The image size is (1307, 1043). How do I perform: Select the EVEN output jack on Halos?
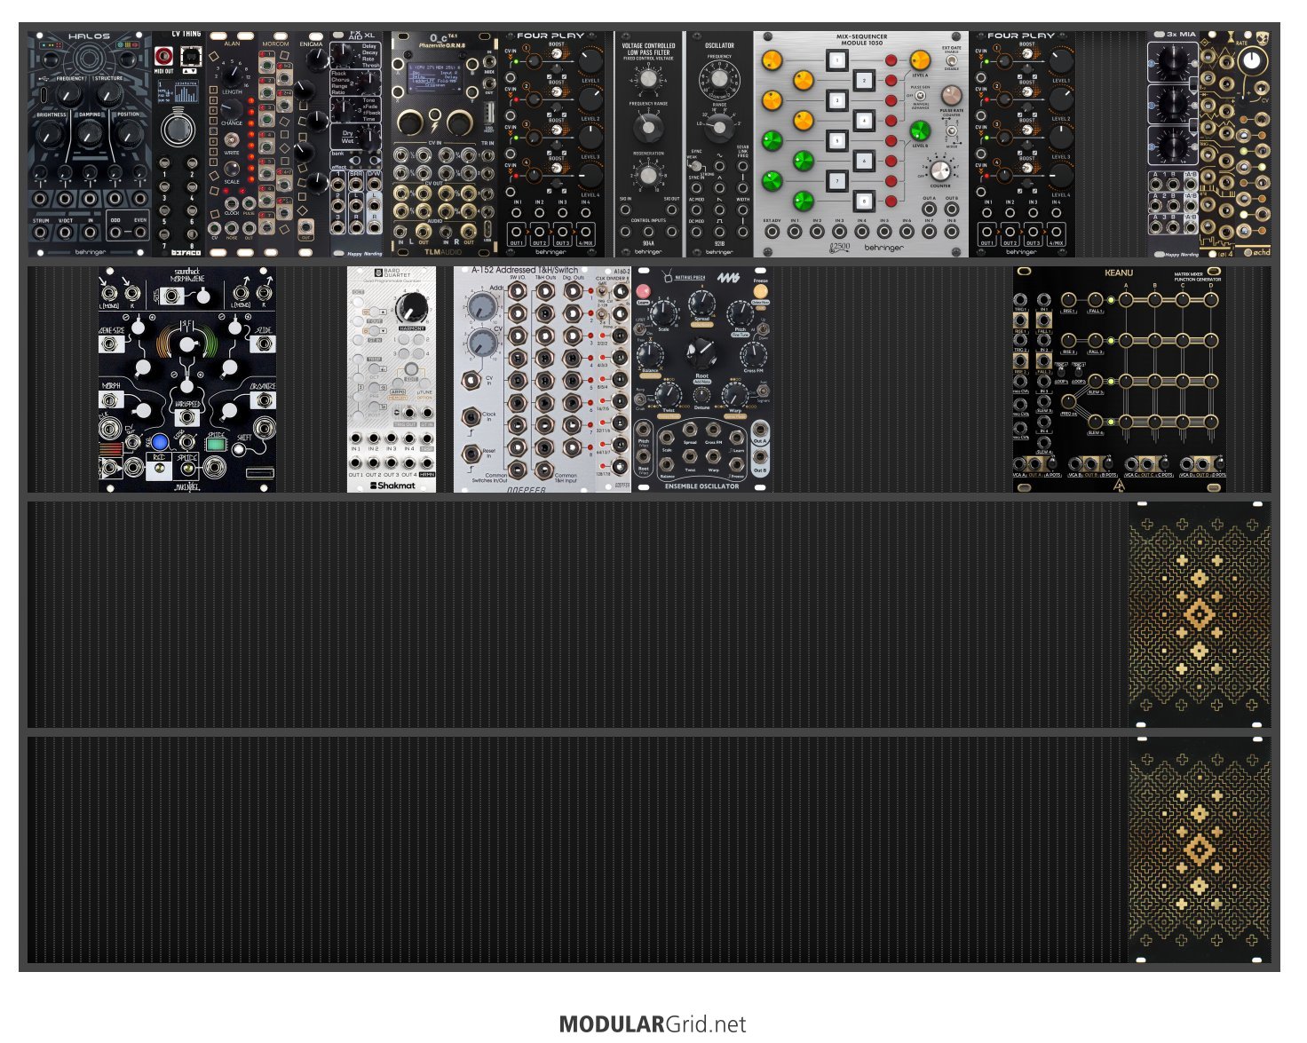coord(139,233)
